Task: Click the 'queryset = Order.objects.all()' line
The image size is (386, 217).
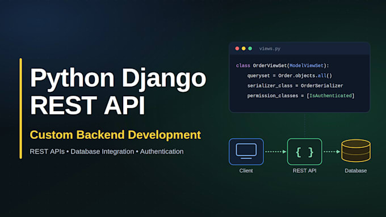Action: (x=289, y=76)
